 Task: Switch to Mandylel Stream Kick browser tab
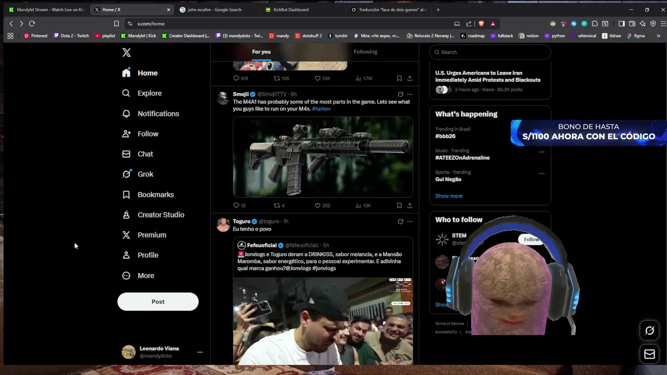pyautogui.click(x=46, y=9)
